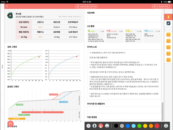Click the red label on the growth-spurt graph
The height and width of the screenshot is (130, 173).
[x=54, y=95]
